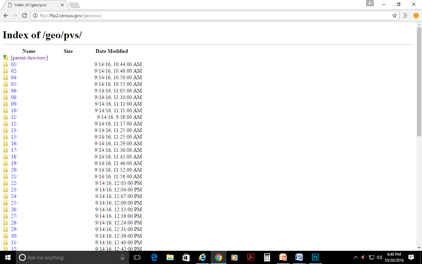This screenshot has height=264, width=422.
Task: Open Calculator from the taskbar
Action: pos(267,257)
